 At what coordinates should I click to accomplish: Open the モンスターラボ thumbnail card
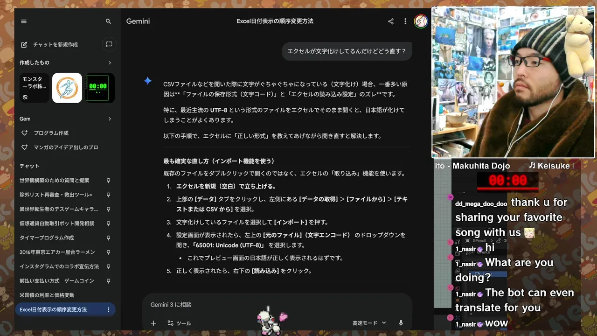[x=34, y=88]
